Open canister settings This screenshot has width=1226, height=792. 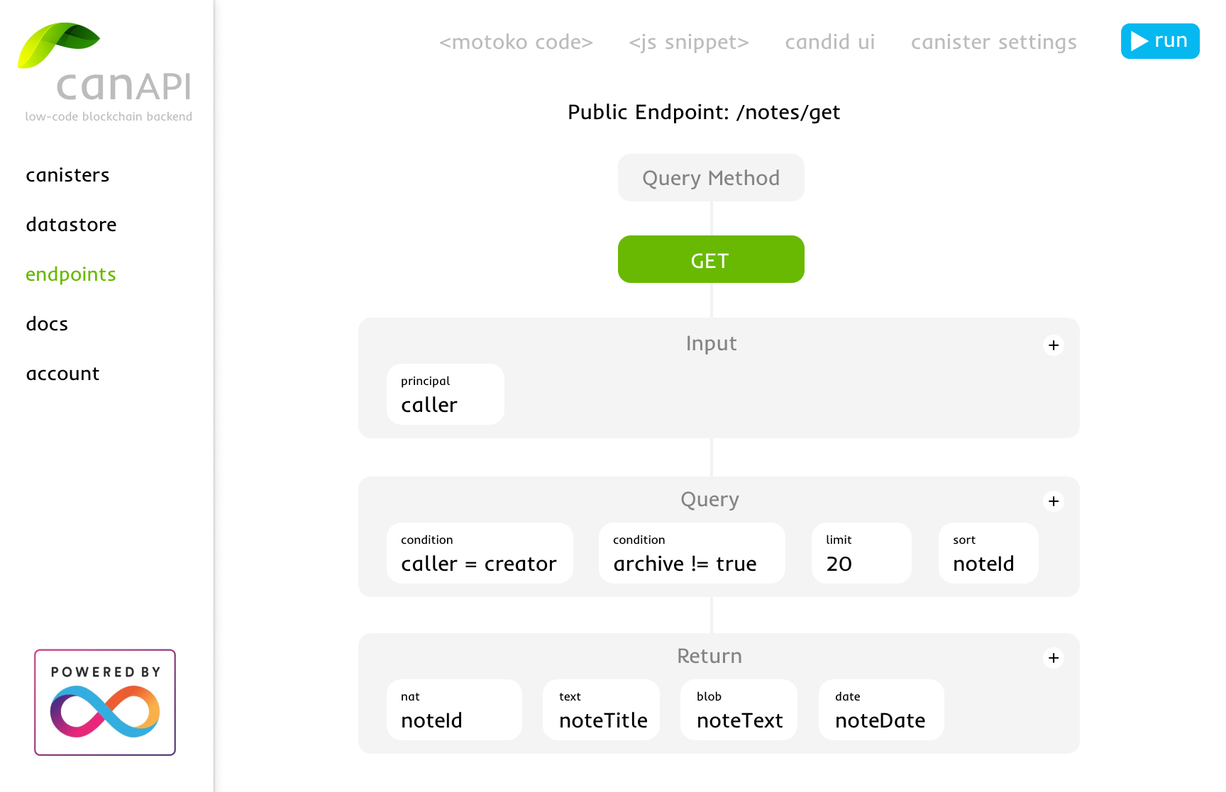[x=993, y=42]
